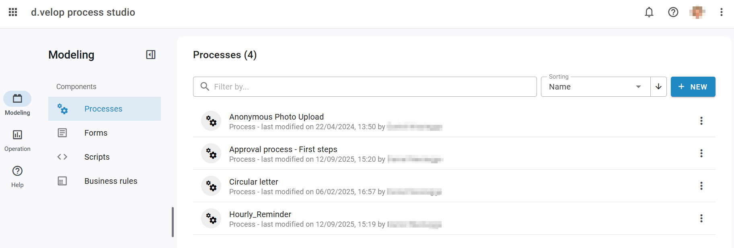Open the user profile avatar
This screenshot has width=734, height=248.
tap(697, 12)
